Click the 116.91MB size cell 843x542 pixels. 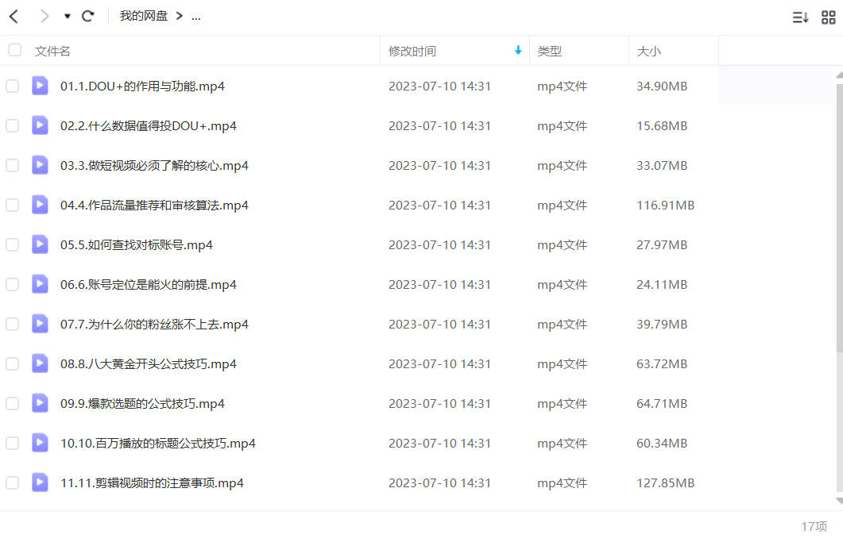pyautogui.click(x=666, y=206)
